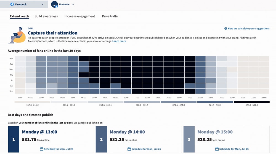Click the Facebook logo icon
Screen dimensions: 276x154
pyautogui.click(x=12, y=4)
